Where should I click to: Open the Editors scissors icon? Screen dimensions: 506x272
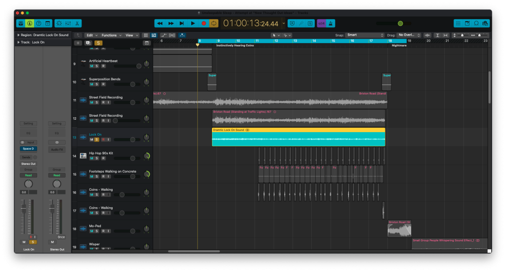pyautogui.click(x=77, y=23)
